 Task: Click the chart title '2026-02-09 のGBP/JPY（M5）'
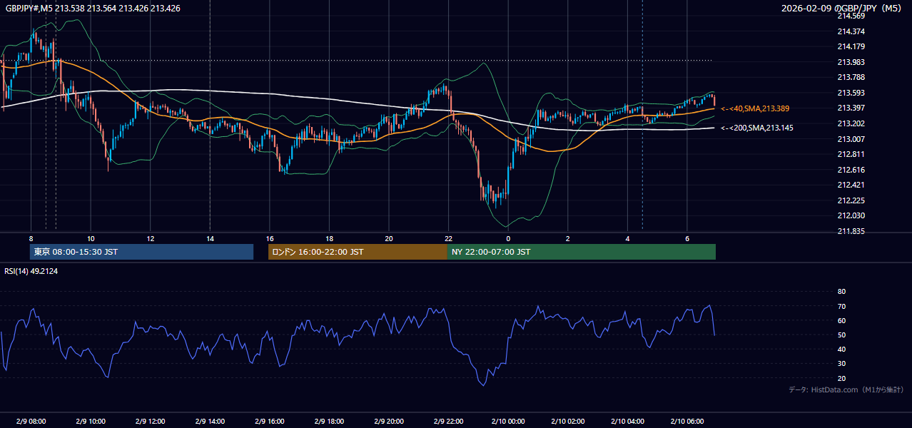pyautogui.click(x=843, y=9)
